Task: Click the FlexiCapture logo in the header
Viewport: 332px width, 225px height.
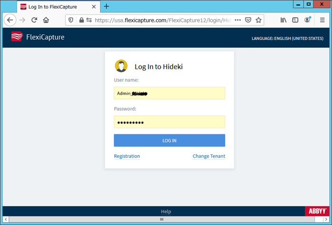Action: tap(38, 37)
